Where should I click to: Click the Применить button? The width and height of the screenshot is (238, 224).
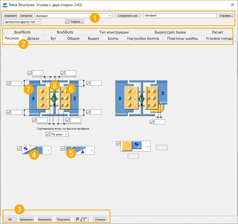[x=26, y=220]
